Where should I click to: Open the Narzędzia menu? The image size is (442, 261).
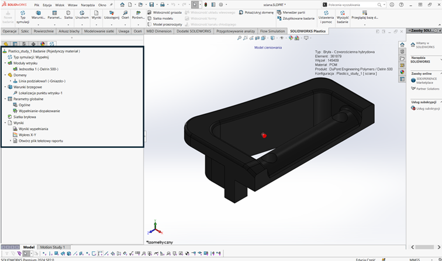(87, 4)
